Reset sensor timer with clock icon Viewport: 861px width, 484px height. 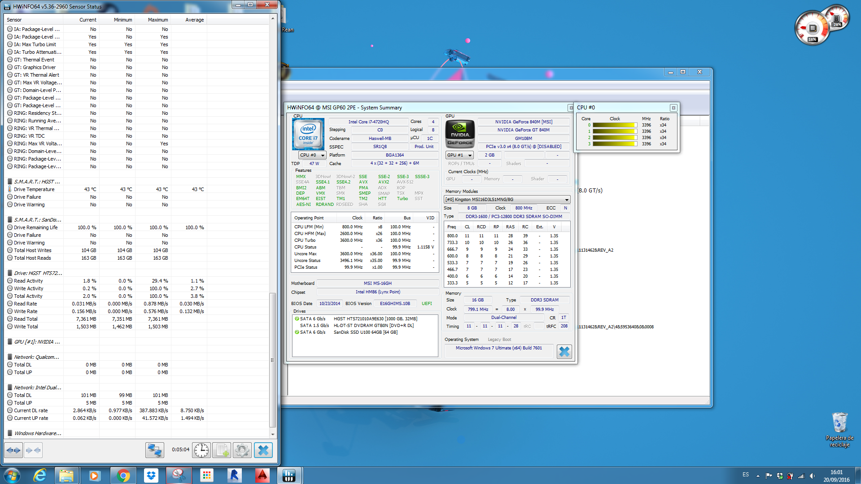tap(201, 450)
